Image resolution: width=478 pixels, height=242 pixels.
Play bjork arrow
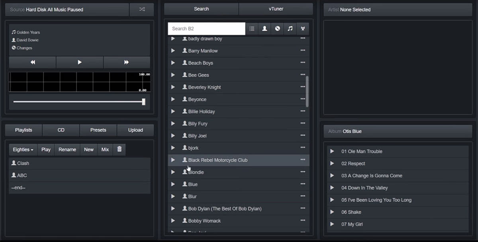tap(173, 148)
